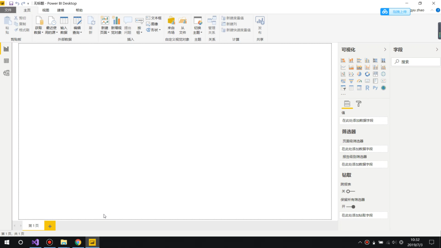This screenshot has width=441, height=248.
Task: Open Google Chrome from the taskbar
Action: [78, 242]
